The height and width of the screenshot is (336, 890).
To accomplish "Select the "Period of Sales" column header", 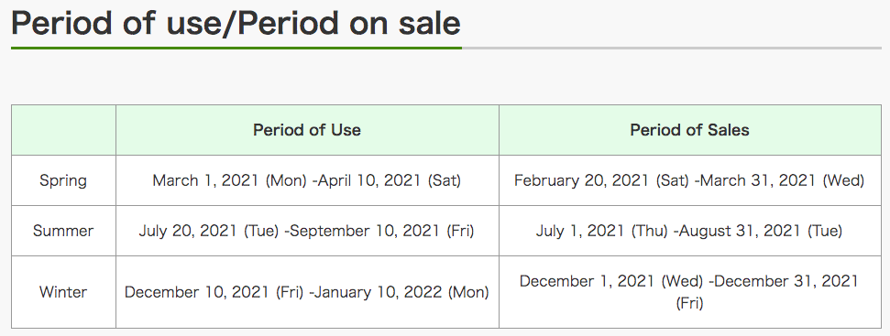I will (689, 130).
